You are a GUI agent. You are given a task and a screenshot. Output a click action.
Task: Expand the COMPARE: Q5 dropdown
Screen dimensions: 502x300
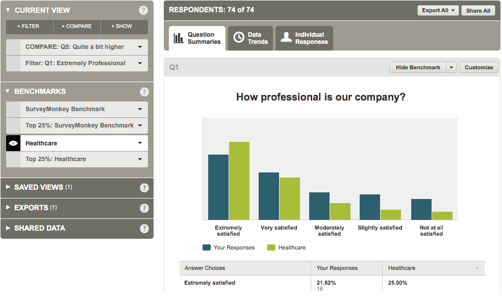(x=139, y=47)
